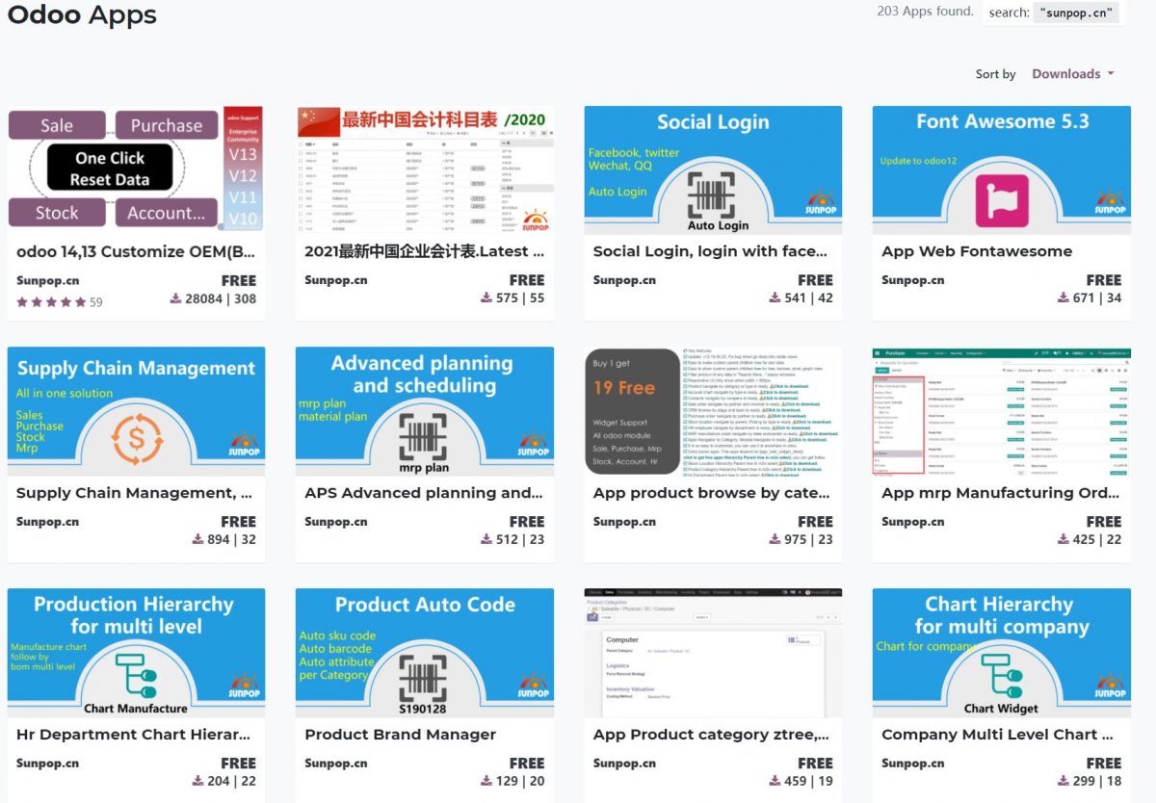The width and height of the screenshot is (1156, 803).
Task: Open the Buy 1 get 19 Free thumbnail
Action: [x=713, y=411]
